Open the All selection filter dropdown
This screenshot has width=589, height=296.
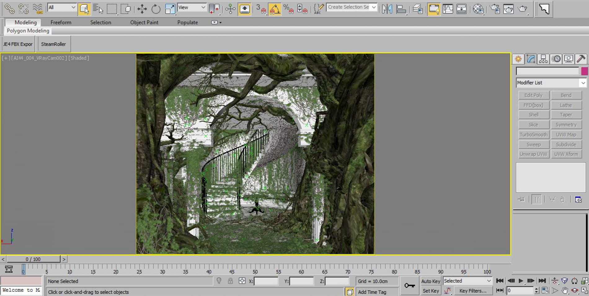(x=62, y=7)
